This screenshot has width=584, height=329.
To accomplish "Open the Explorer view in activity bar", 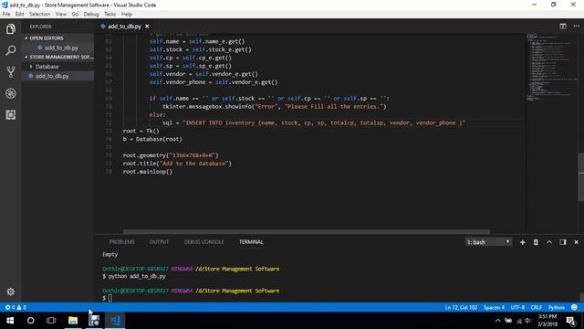I will [10, 28].
